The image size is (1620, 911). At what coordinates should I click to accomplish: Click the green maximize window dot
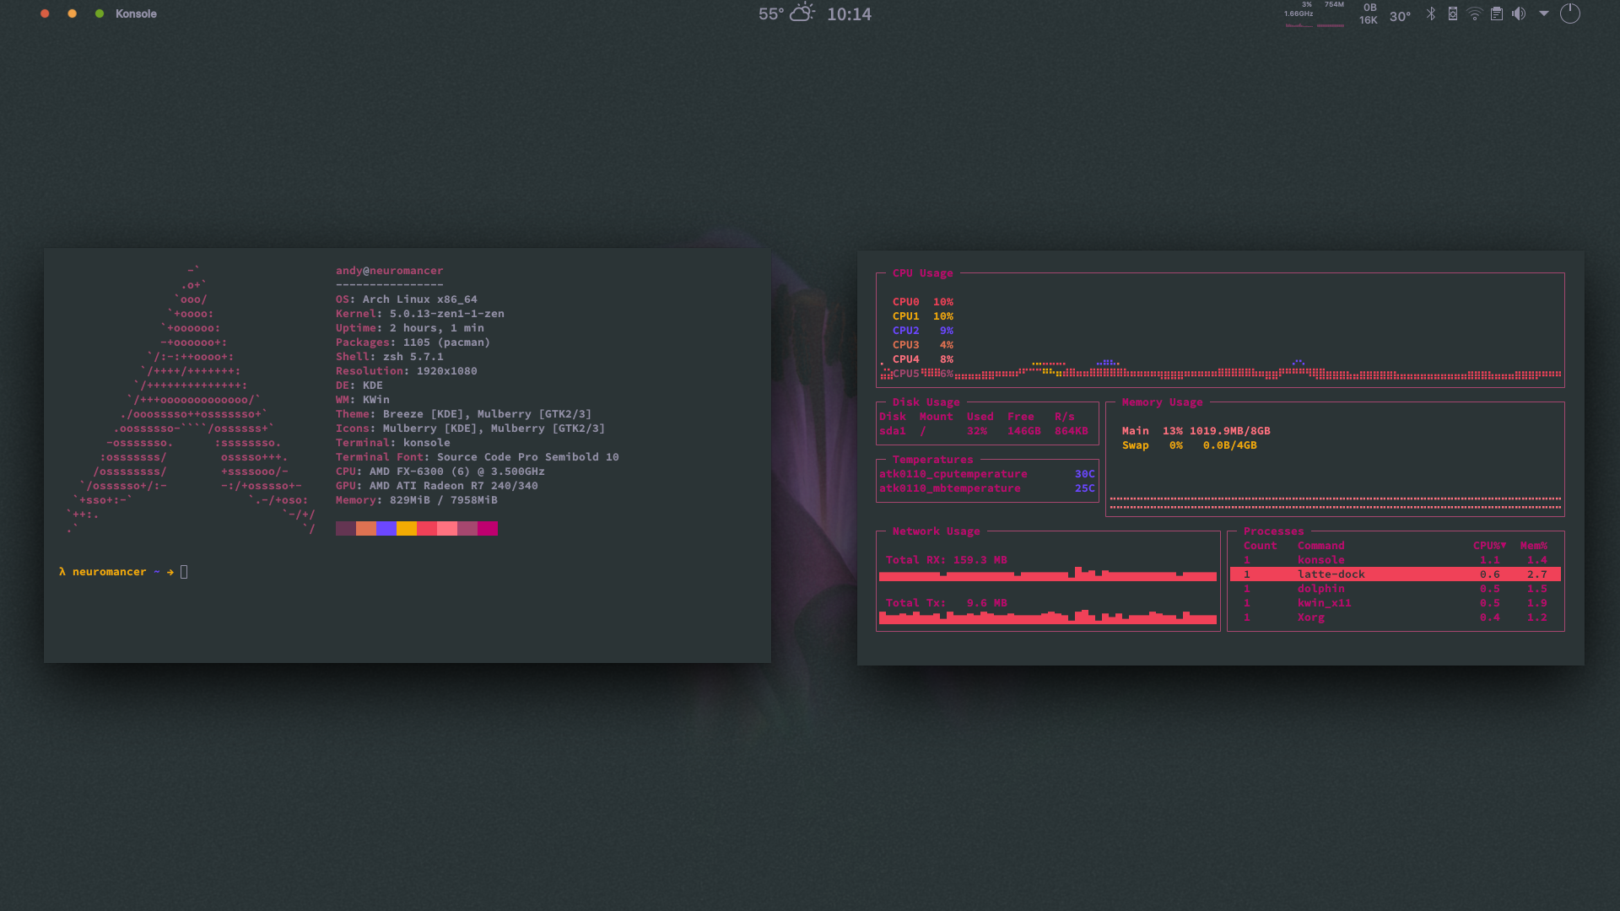point(100,13)
